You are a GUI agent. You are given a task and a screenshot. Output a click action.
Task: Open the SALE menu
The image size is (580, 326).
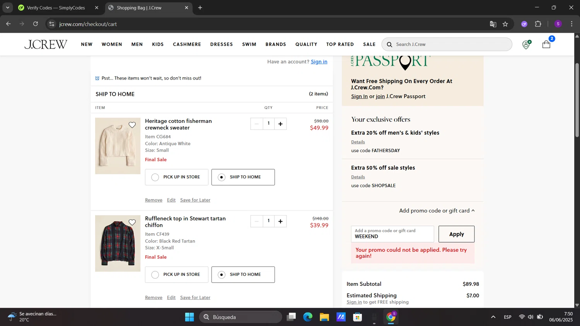[369, 44]
